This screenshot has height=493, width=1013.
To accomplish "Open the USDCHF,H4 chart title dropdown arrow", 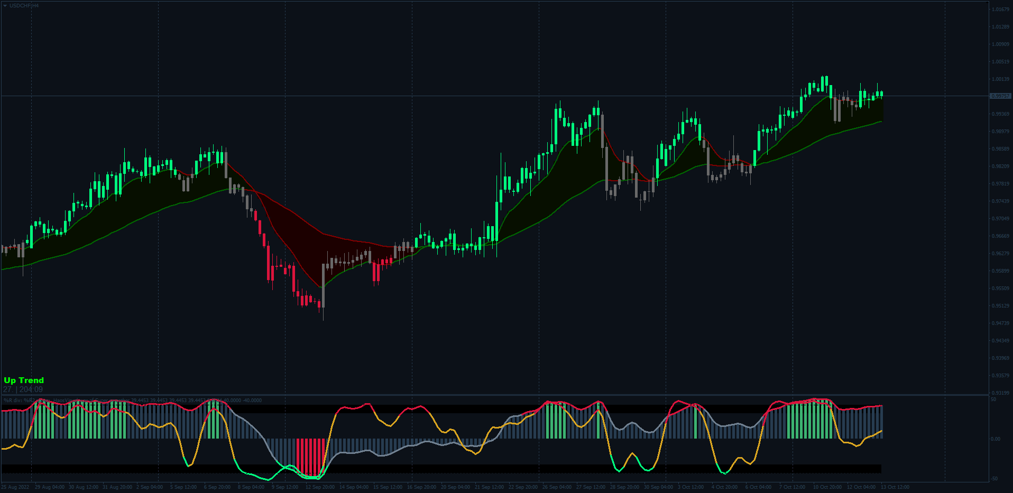I will pos(5,6).
